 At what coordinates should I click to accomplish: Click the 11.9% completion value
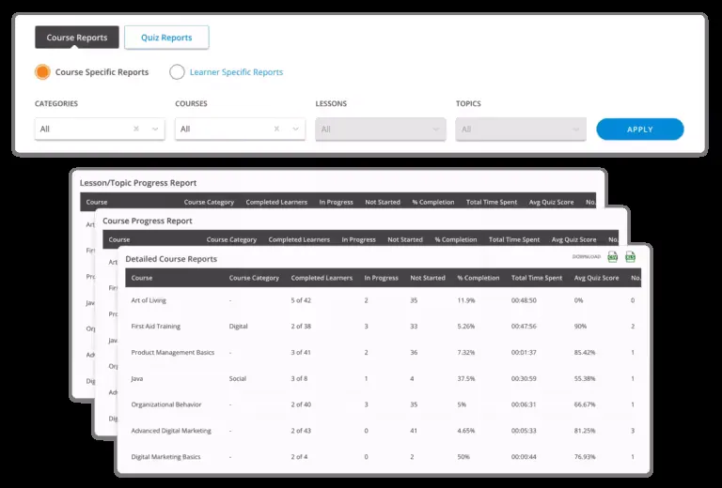pos(466,300)
